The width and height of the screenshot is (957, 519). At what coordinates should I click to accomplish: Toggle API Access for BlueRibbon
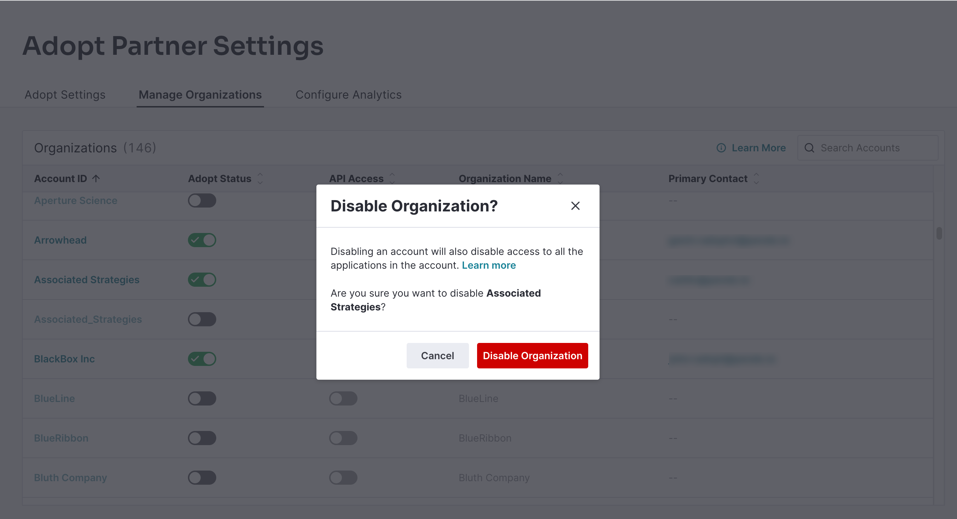pos(343,438)
